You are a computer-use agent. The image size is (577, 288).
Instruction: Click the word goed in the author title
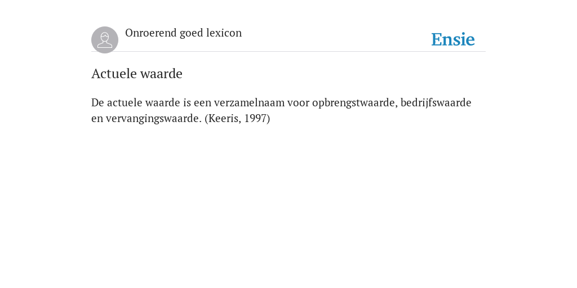192,33
